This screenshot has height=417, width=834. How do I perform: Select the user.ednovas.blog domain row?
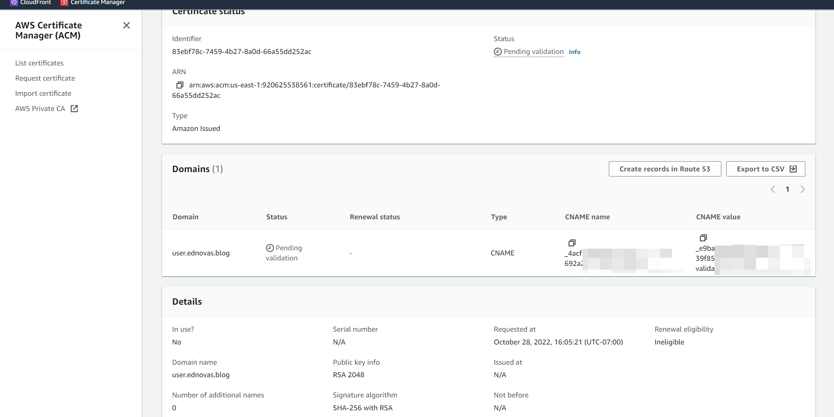click(201, 253)
